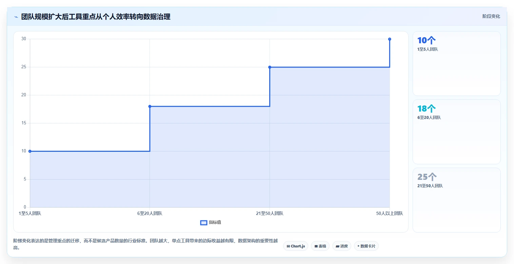The height and width of the screenshot is (264, 514).
Task: Click the y-axis value 5
Action: click(x=25, y=179)
